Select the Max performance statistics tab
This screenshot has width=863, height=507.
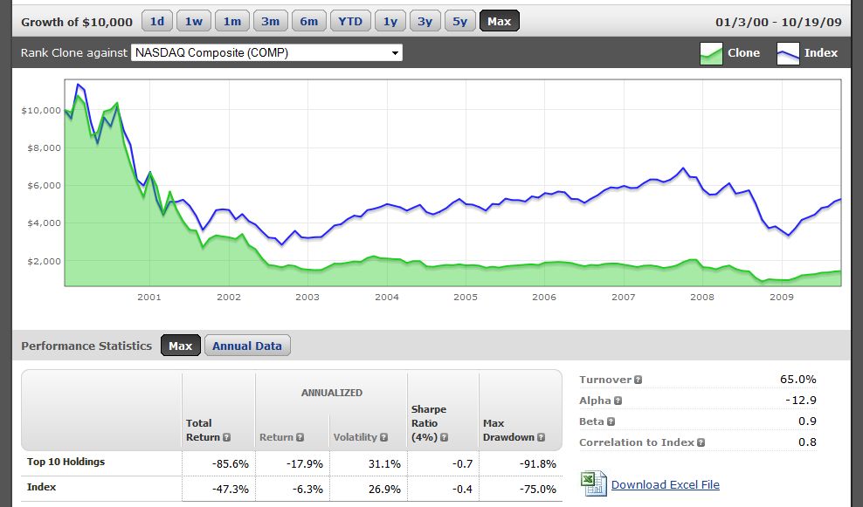point(180,346)
